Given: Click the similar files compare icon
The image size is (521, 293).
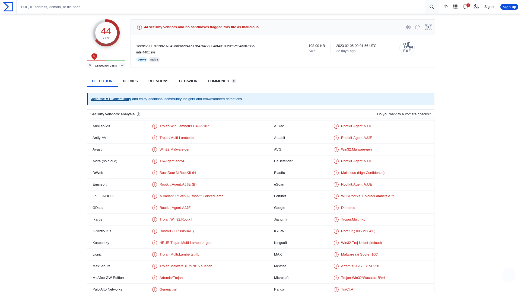Looking at the screenshot, I should 408,27.
